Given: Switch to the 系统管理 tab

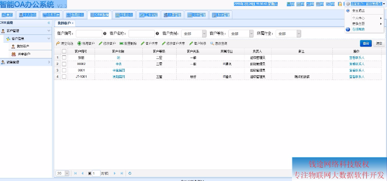Looking at the screenshot, I should [x=221, y=15].
